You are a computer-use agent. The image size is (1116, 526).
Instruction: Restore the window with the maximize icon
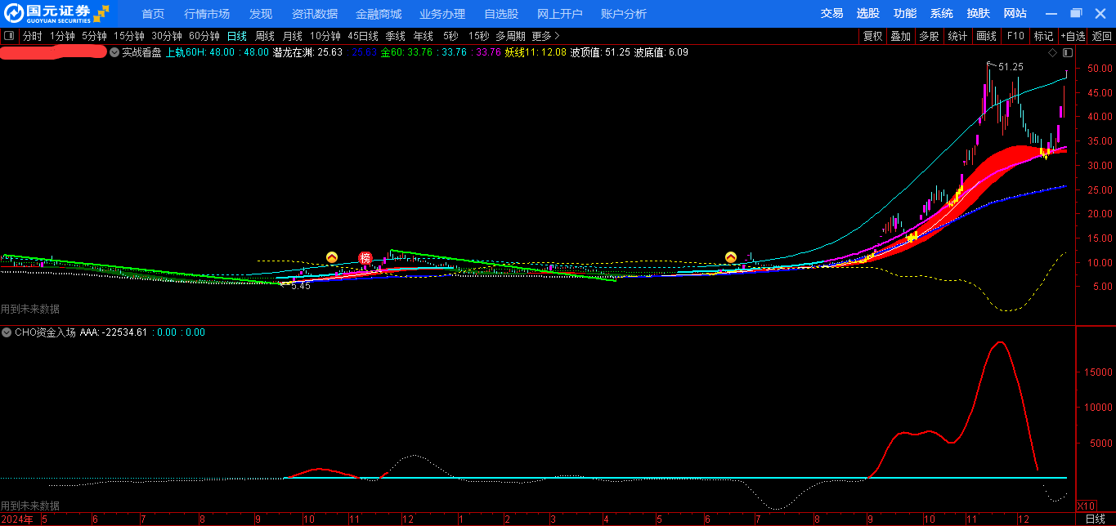point(1076,13)
